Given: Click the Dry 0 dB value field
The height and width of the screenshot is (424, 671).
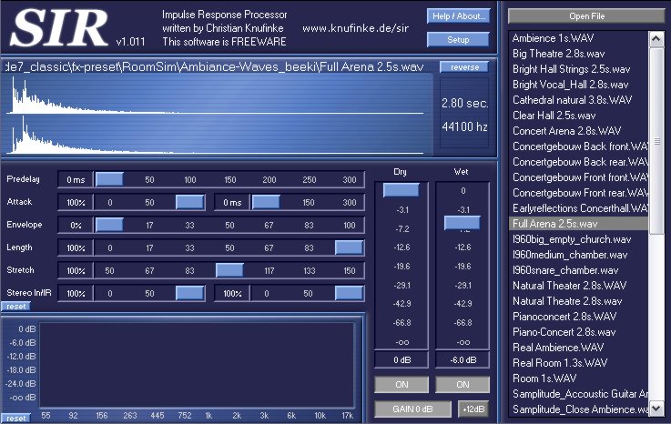Looking at the screenshot, I should coord(402,359).
